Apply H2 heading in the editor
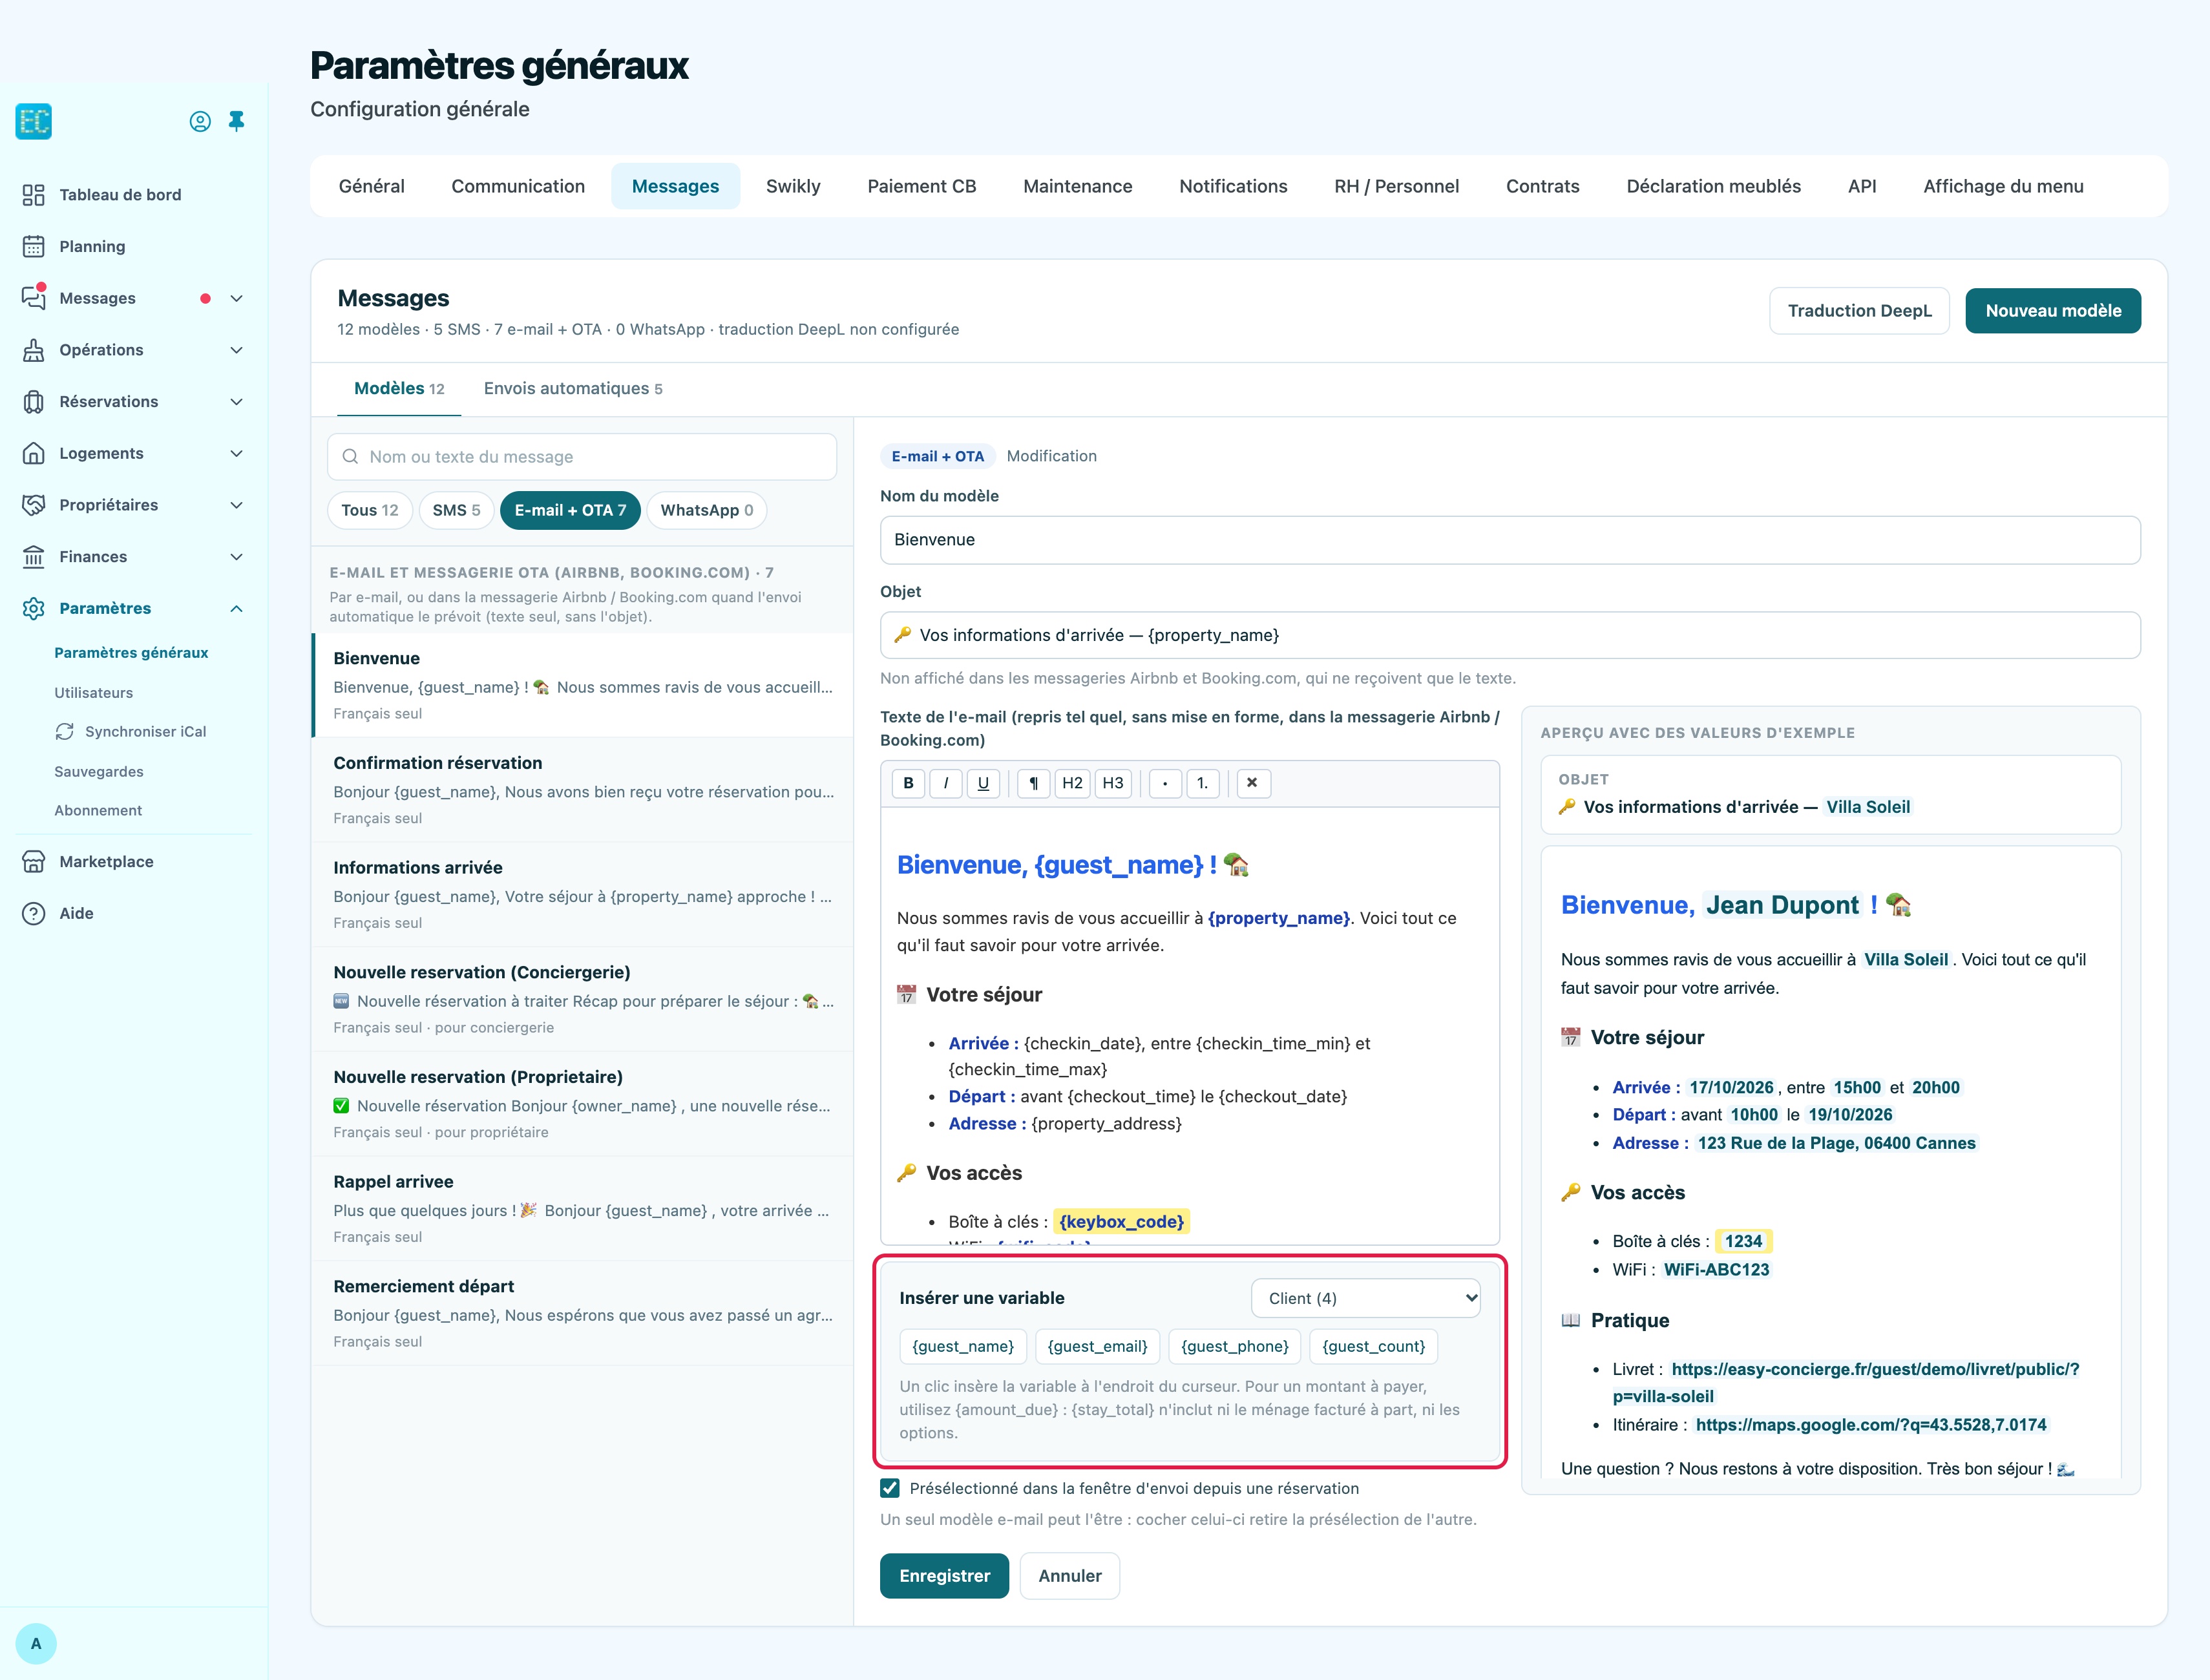The image size is (2210, 1680). click(x=1072, y=783)
